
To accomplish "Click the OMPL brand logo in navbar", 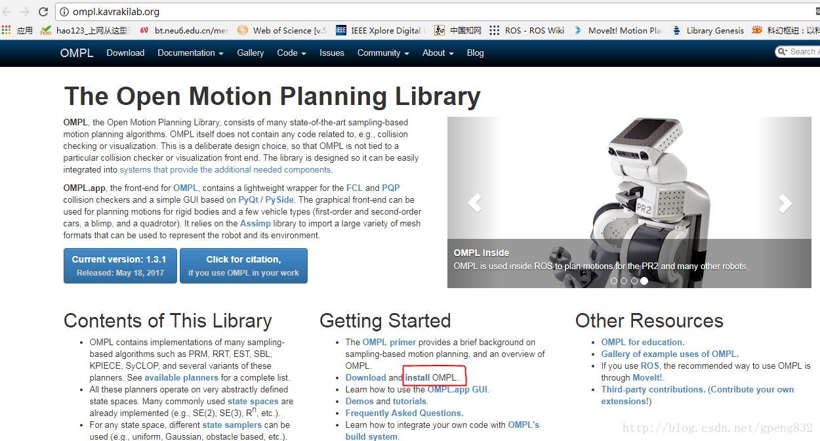I will tap(77, 53).
